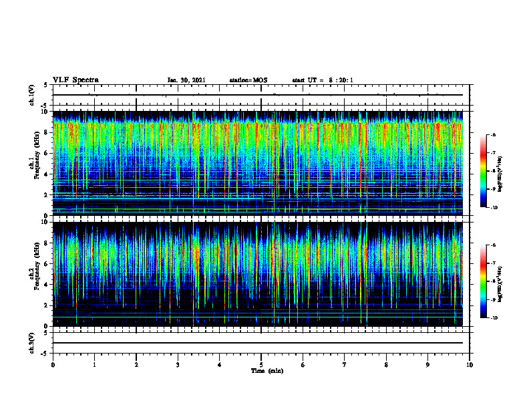Click the '-6' label on ch.1 color bar
This screenshot has width=529, height=409.
point(493,134)
